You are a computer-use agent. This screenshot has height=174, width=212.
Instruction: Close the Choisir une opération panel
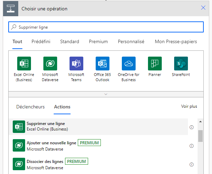pos(203,8)
